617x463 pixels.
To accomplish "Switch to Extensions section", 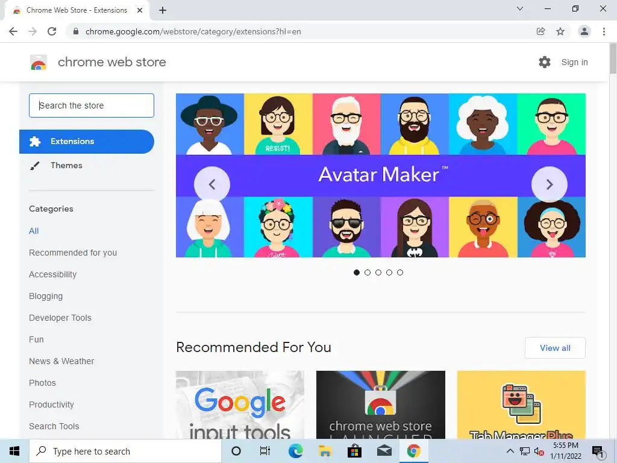I will point(87,141).
